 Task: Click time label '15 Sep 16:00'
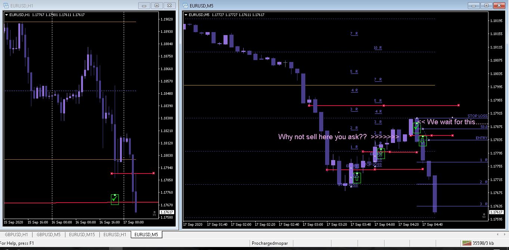click(x=38, y=222)
